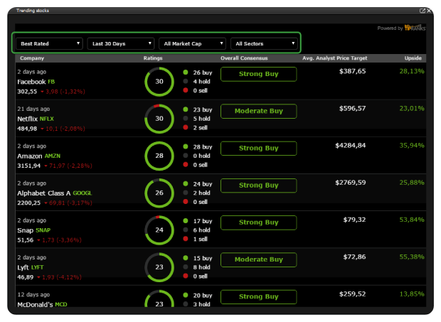
Task: Click Lyft's ratings circle showing 23
Action: (x=159, y=267)
